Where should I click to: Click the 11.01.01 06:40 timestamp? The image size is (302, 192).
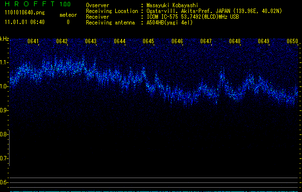click(24, 22)
